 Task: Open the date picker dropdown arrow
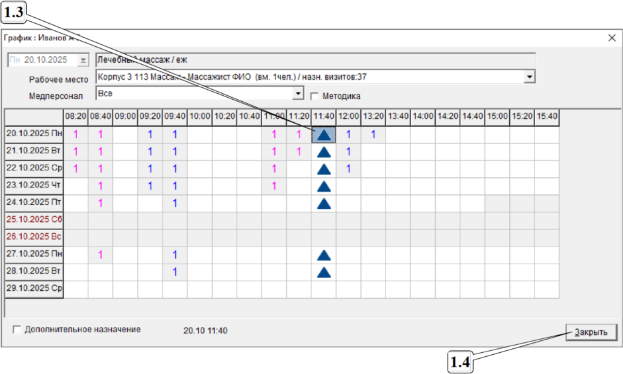click(x=83, y=60)
